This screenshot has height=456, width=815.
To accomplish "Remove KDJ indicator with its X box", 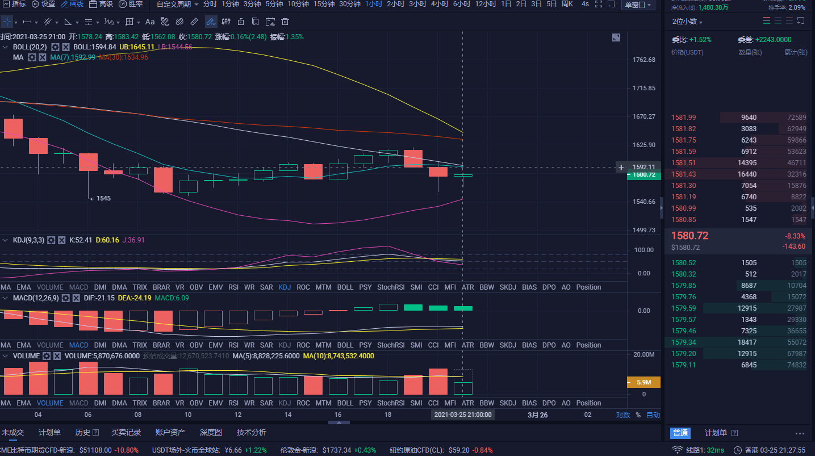I will click(61, 240).
